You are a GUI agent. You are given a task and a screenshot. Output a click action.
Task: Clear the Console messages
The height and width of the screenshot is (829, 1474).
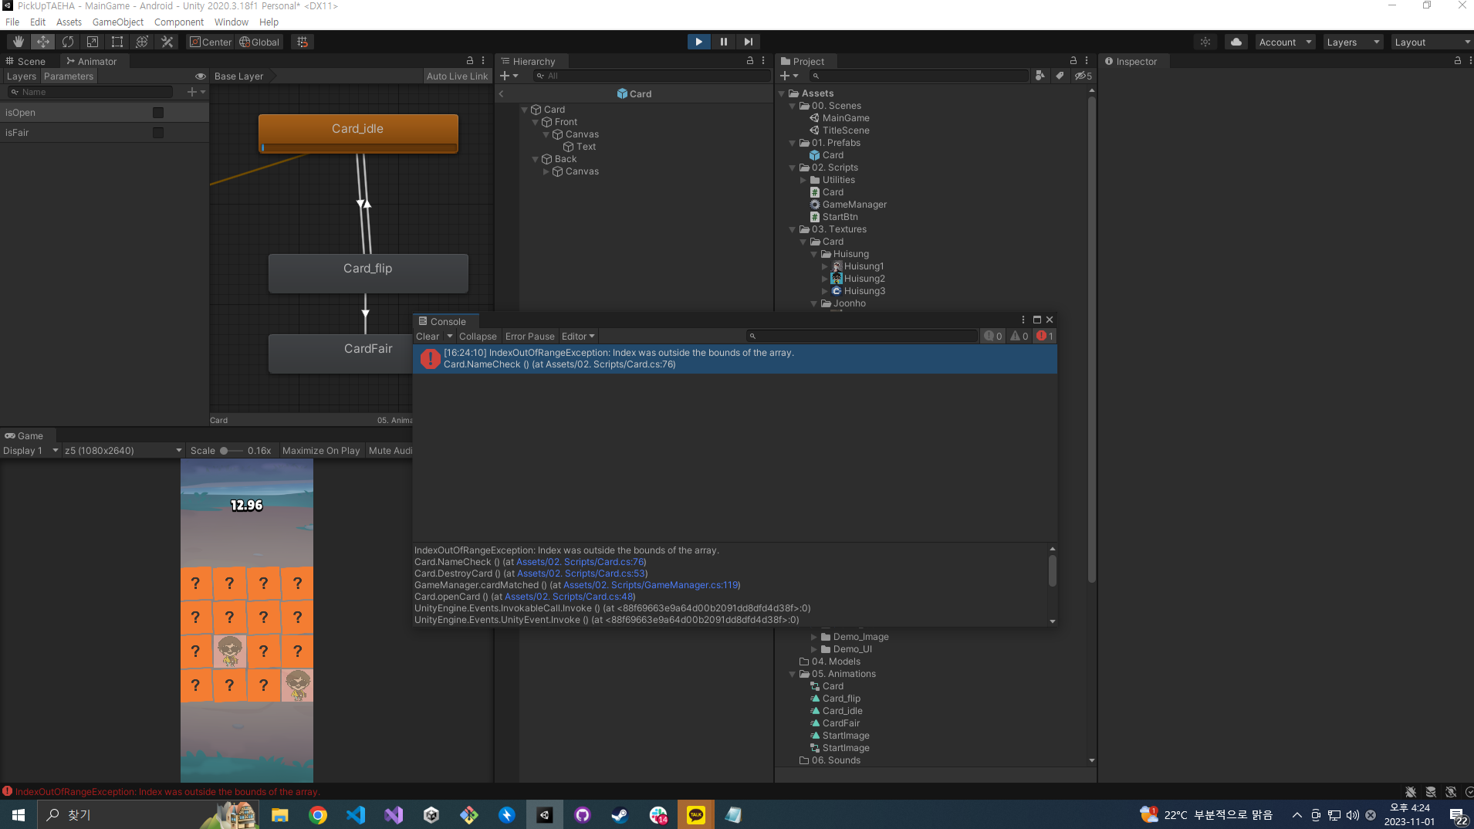pos(427,337)
